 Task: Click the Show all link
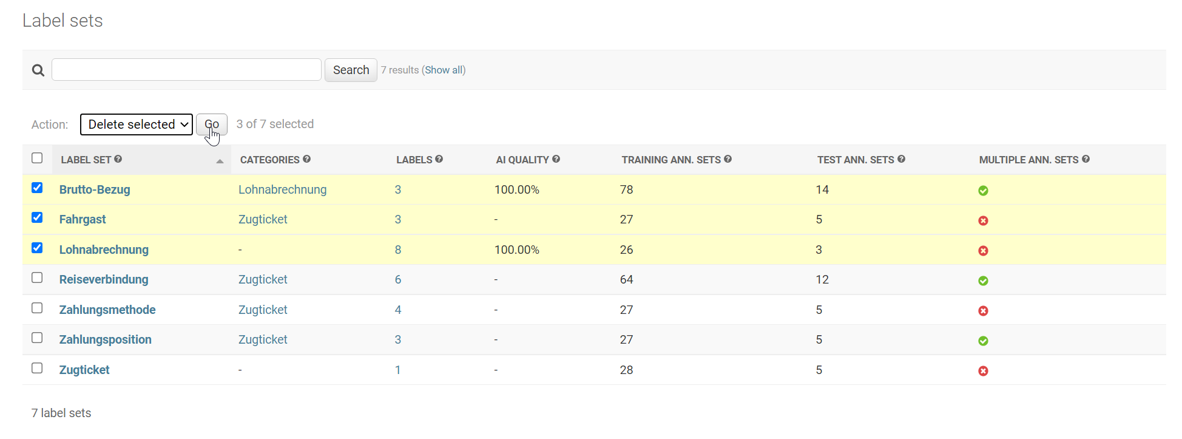(444, 70)
